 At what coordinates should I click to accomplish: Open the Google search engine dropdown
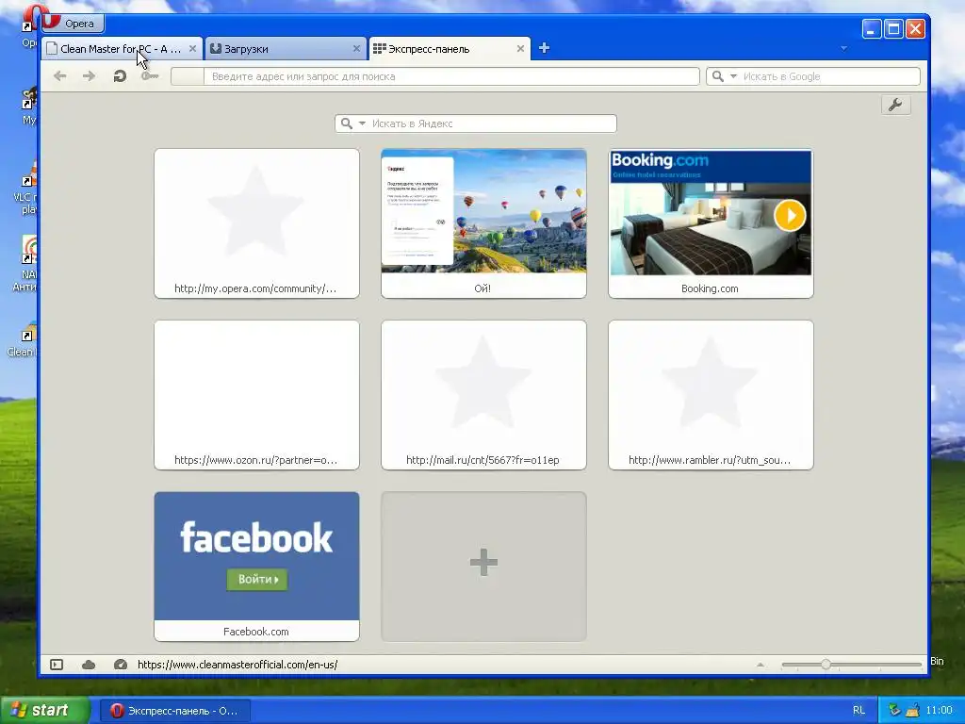click(x=733, y=76)
